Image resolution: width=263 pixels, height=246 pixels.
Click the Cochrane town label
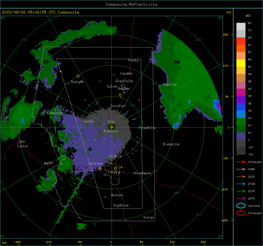(x=96, y=164)
